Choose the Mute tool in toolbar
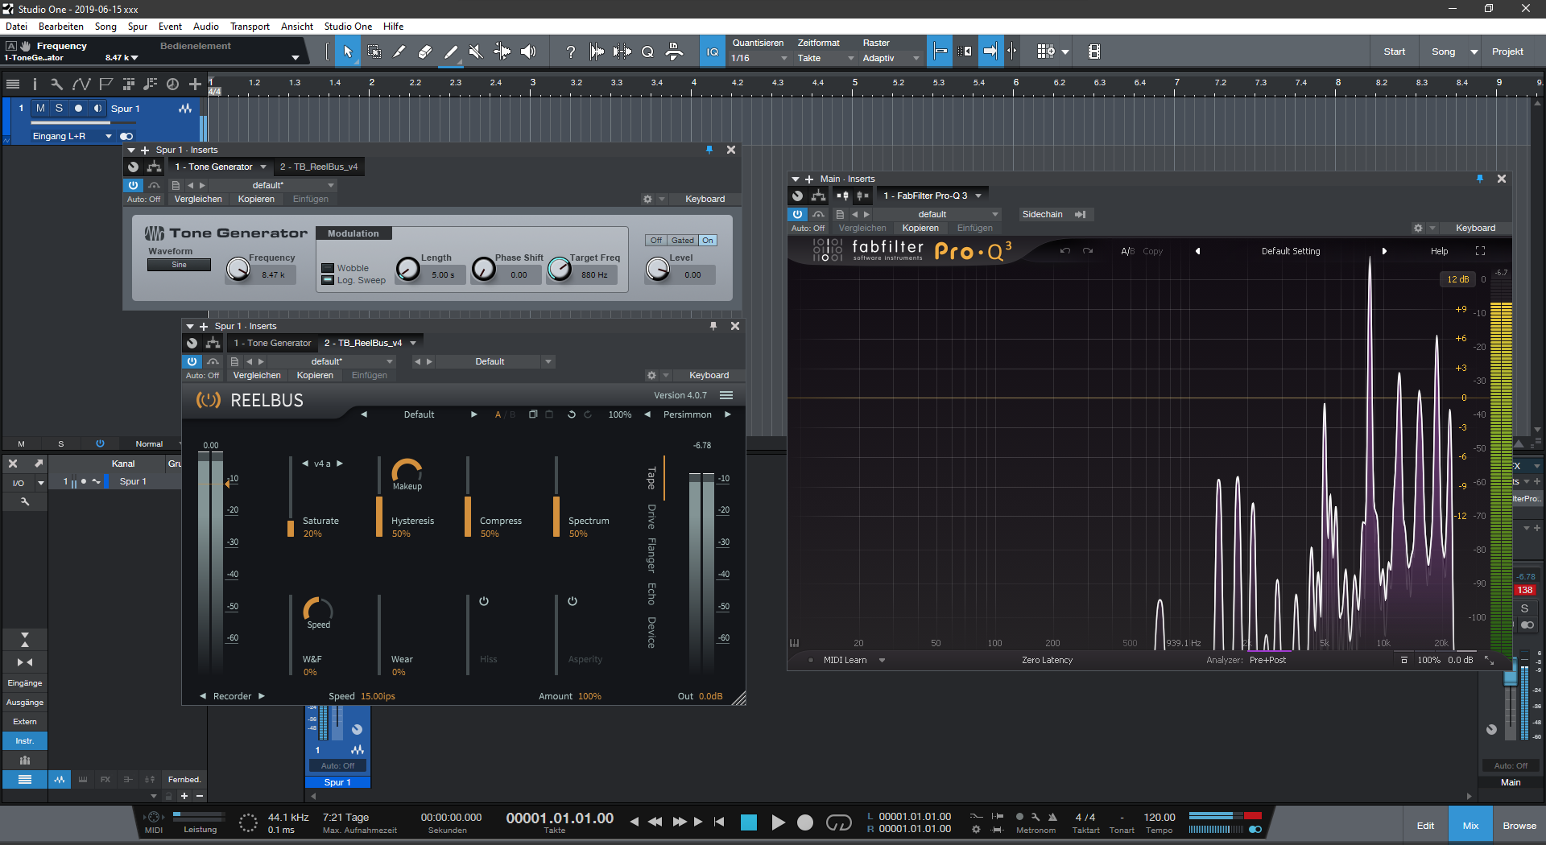Image resolution: width=1546 pixels, height=845 pixels. pos(476,52)
